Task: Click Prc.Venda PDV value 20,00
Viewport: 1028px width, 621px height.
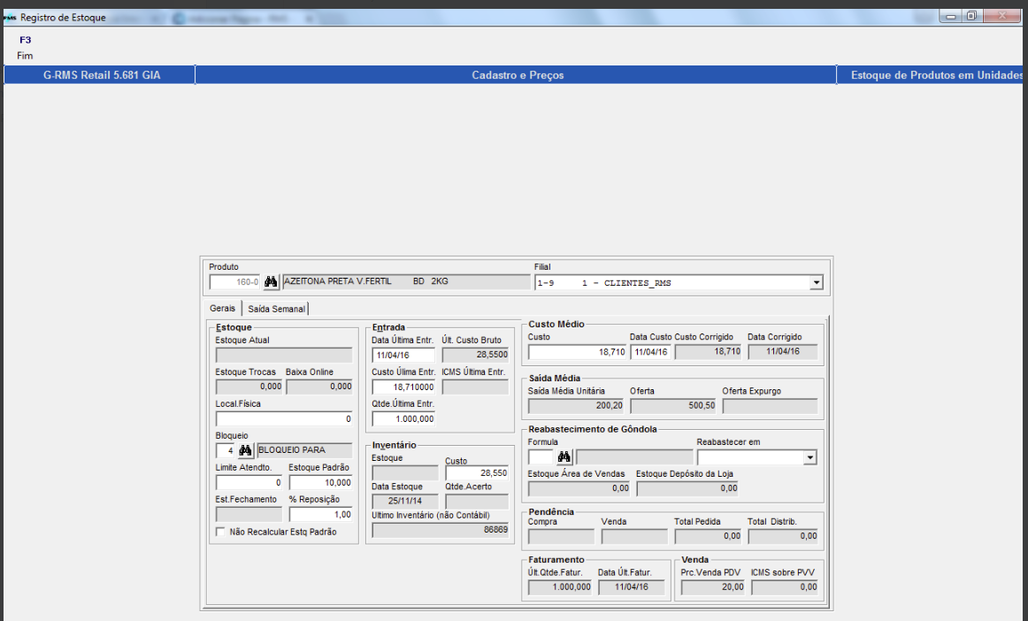Action: pos(713,587)
